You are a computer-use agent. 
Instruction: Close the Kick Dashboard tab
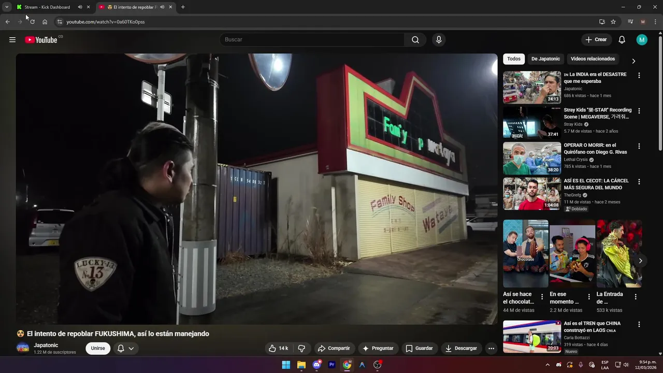point(88,7)
